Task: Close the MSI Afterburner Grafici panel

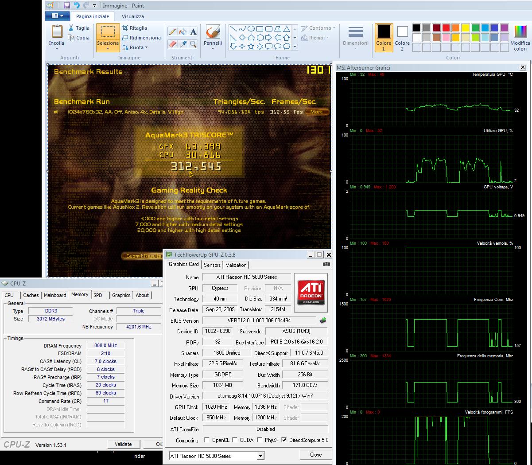Action: (x=523, y=67)
